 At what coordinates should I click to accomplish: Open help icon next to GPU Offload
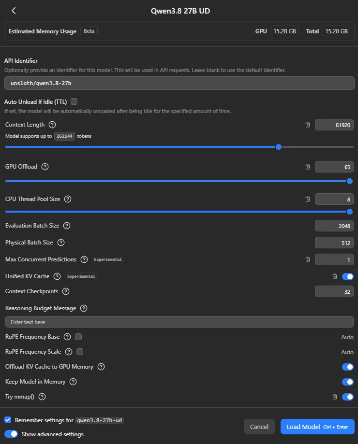(x=45, y=167)
